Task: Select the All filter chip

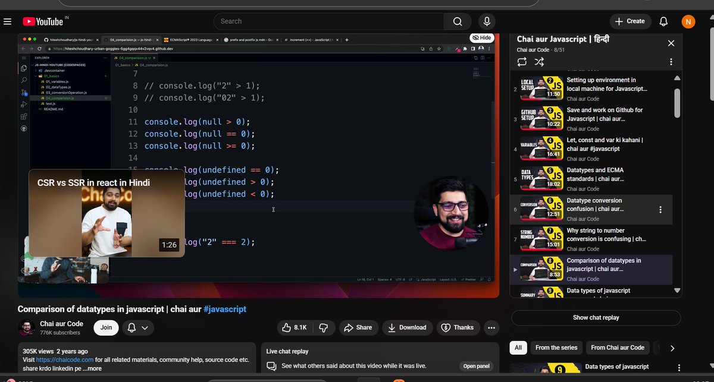Action: (518, 348)
